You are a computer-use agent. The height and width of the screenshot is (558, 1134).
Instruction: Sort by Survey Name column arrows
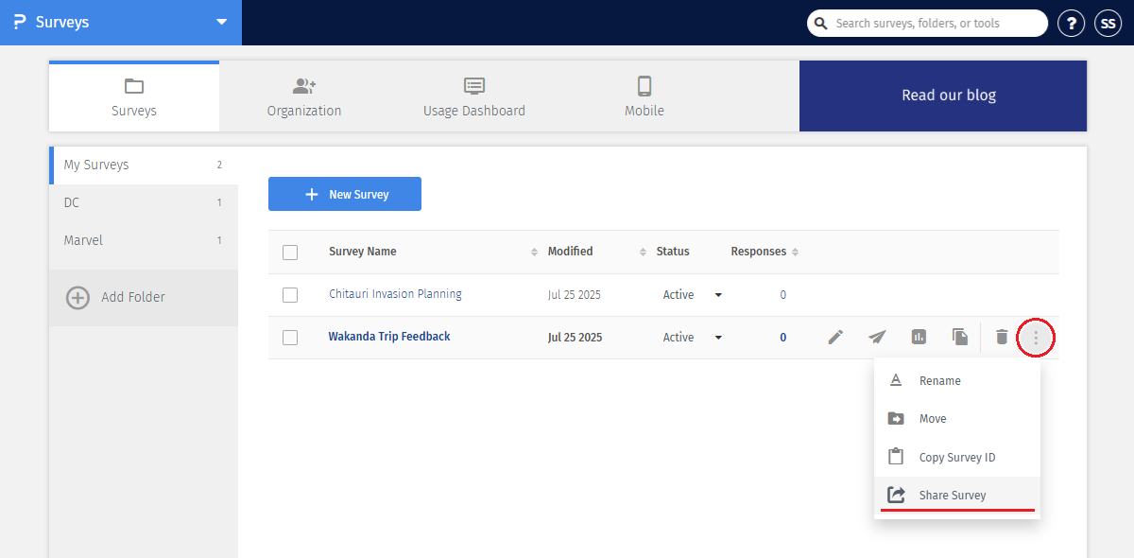tap(535, 253)
